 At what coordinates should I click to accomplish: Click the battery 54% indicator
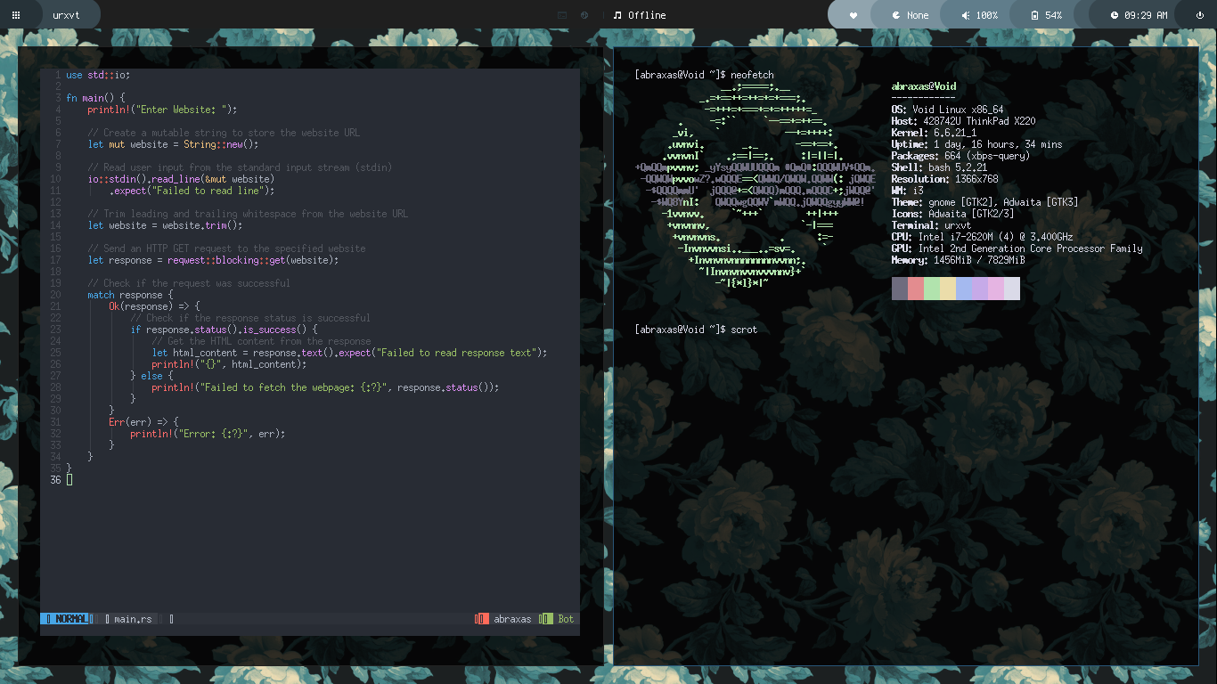coord(1046,15)
